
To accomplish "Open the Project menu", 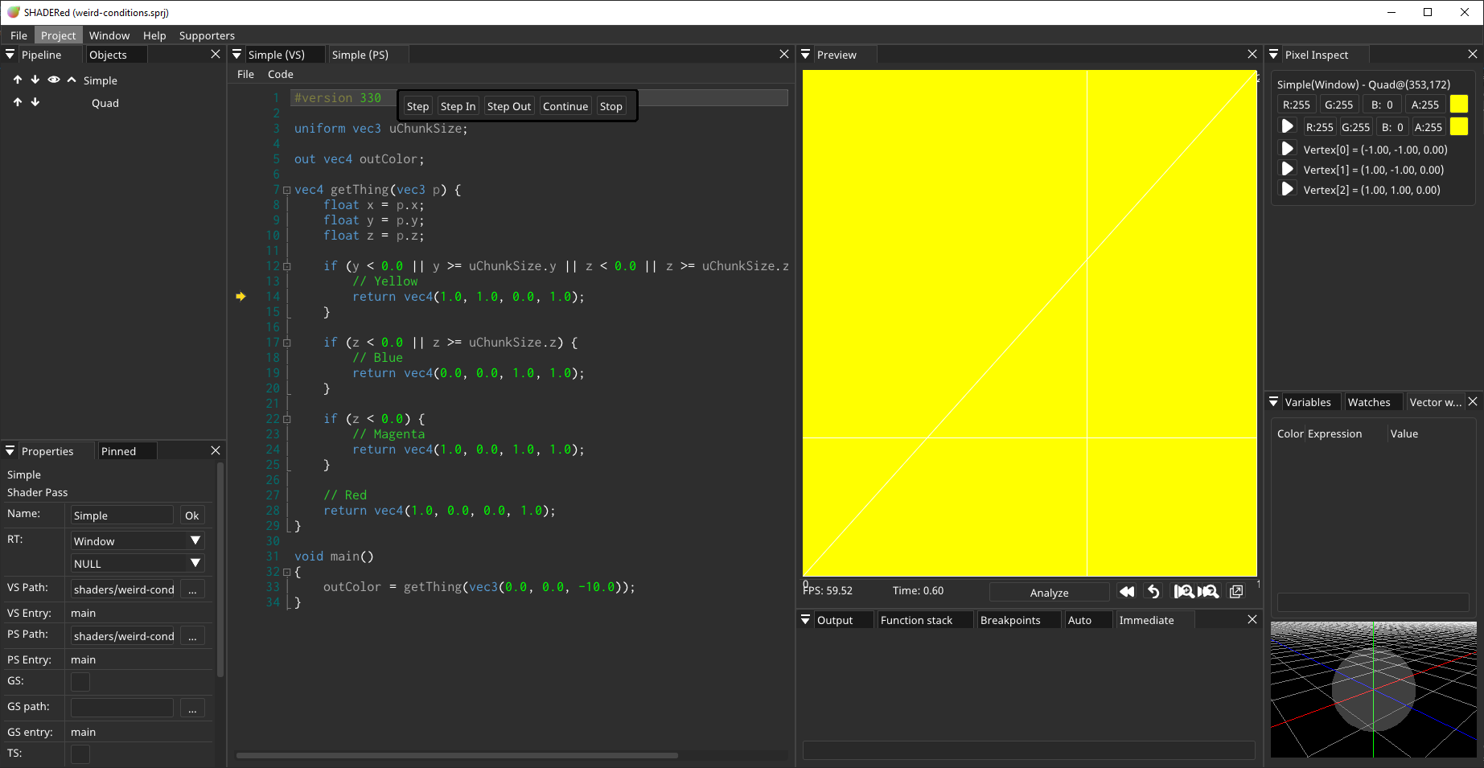I will click(x=58, y=35).
